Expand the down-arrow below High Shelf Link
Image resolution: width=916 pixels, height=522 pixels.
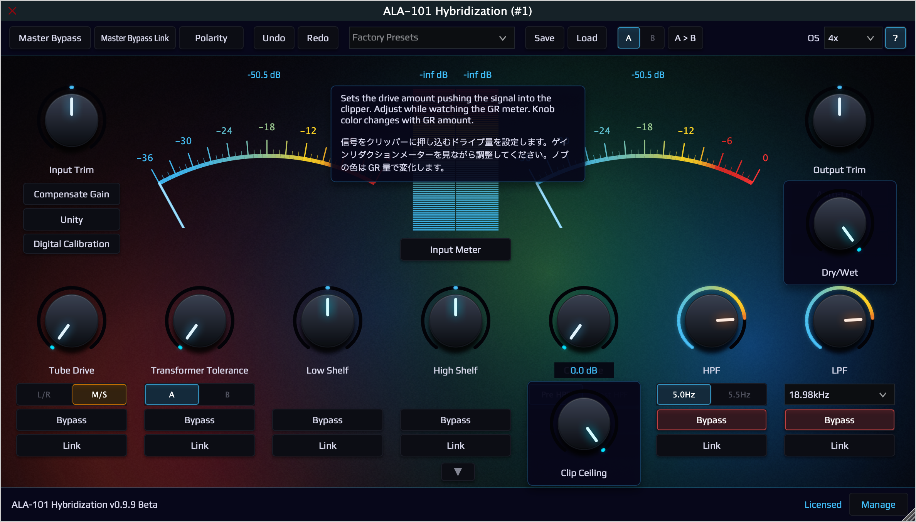tap(458, 472)
